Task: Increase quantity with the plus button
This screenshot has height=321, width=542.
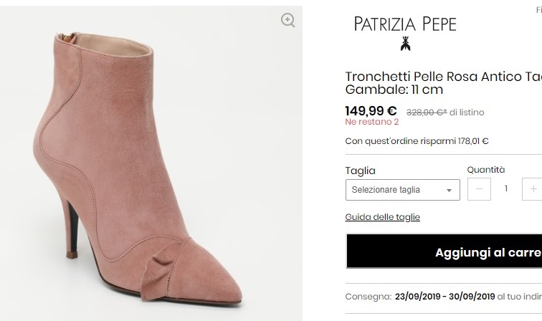Action: 533,189
